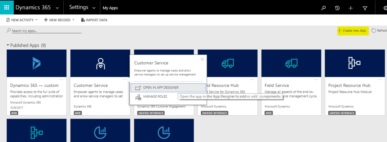Collapse the Published Apps section
The width and height of the screenshot is (387, 142).
pos(8,45)
